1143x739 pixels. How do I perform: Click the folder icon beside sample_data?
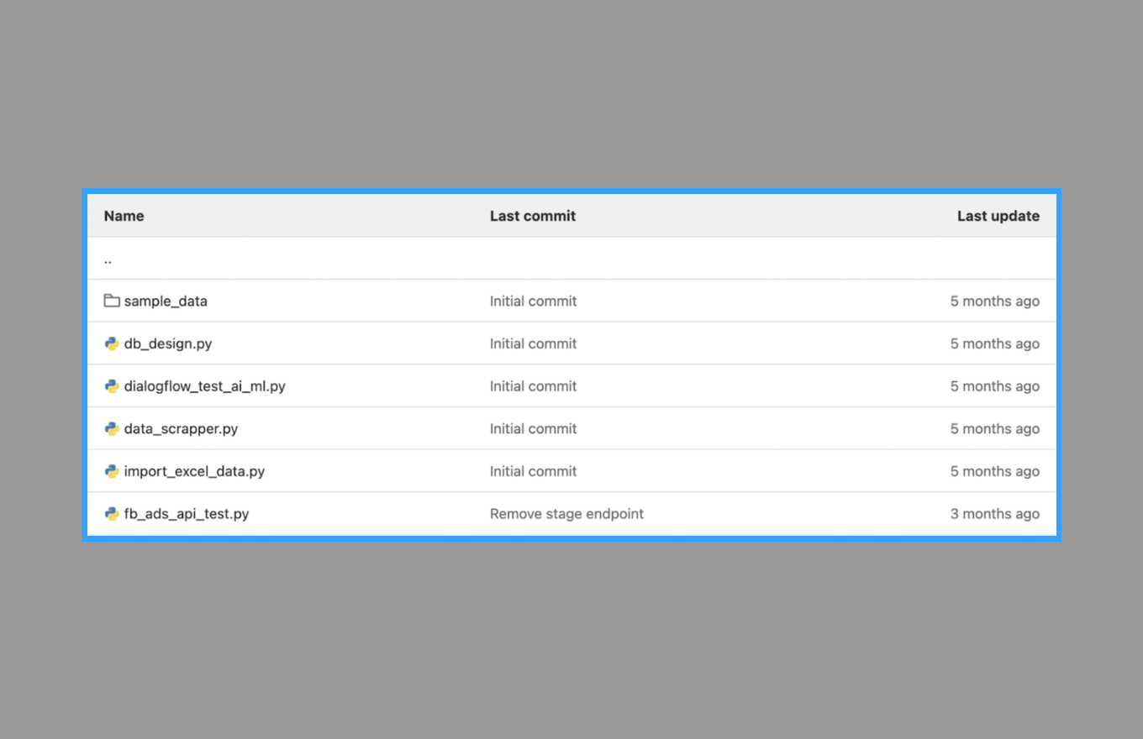[x=111, y=301]
